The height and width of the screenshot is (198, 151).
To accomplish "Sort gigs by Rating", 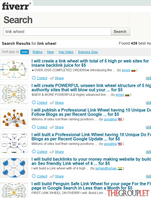I will click(x=37, y=52).
